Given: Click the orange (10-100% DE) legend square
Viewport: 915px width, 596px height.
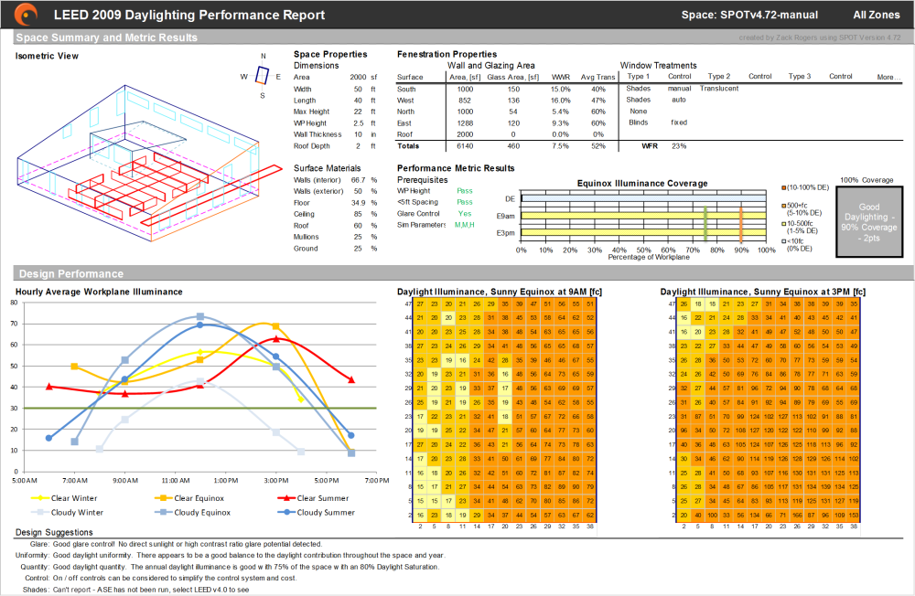Looking at the screenshot, I should [782, 188].
